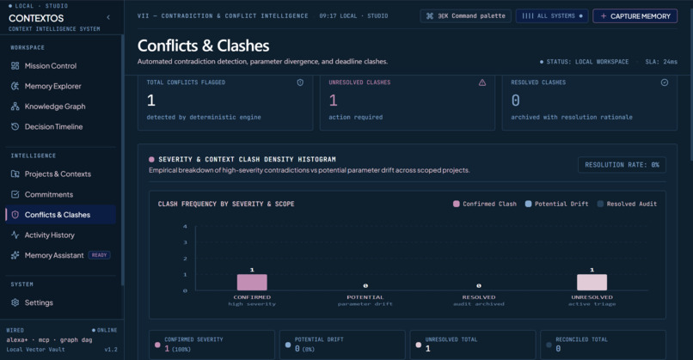Click the RECONCILED TOTAL stat tile
The width and height of the screenshot is (693, 360).
point(603,345)
